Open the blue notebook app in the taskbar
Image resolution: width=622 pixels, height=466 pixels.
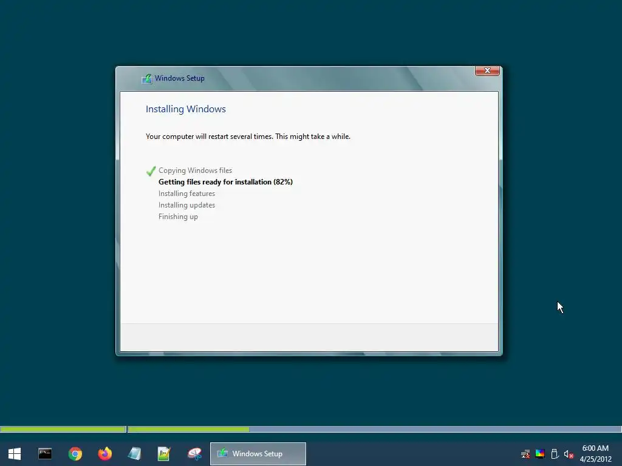pyautogui.click(x=134, y=454)
